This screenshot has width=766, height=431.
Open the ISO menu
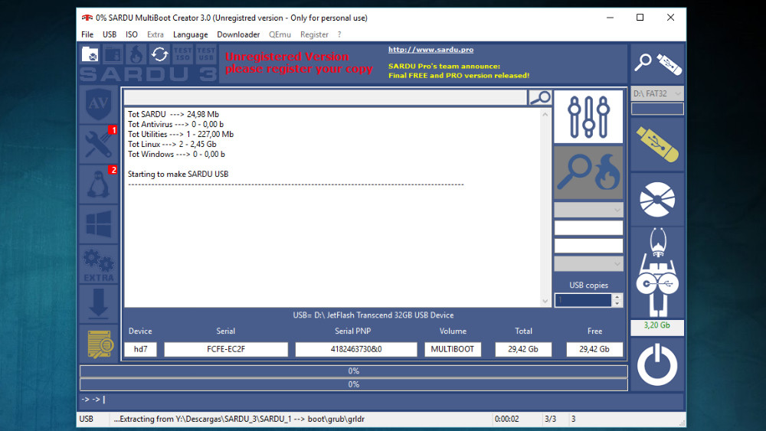click(132, 34)
